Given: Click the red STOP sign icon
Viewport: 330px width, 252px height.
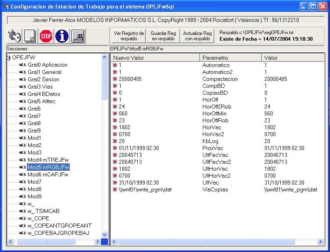Looking at the screenshot, I should (x=46, y=36).
